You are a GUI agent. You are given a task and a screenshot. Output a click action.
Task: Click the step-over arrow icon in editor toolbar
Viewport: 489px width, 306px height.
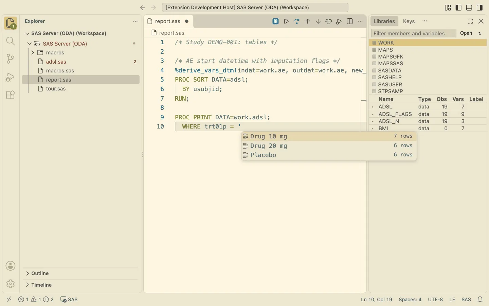click(x=297, y=21)
